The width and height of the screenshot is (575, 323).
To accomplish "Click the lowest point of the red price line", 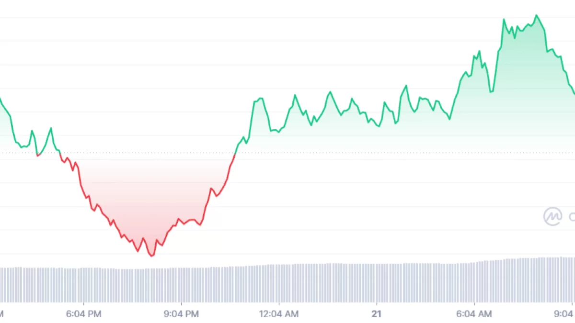I will pyautogui.click(x=151, y=256).
